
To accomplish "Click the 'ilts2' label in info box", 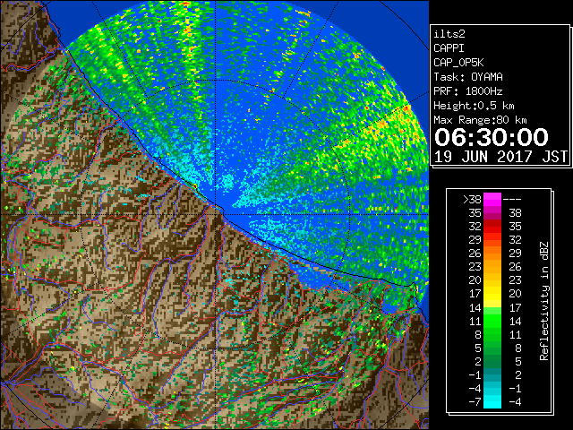I will point(449,34).
